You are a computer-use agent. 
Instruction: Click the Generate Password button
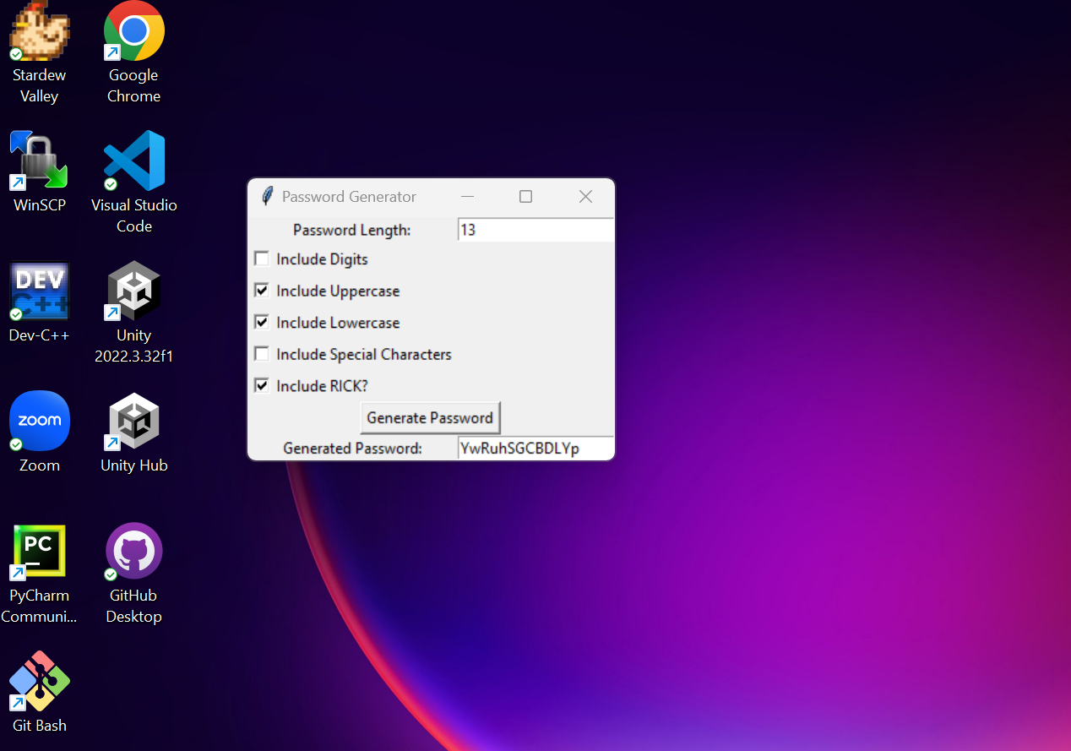(x=430, y=417)
